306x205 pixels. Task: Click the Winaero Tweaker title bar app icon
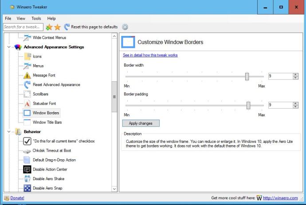coord(12,7)
